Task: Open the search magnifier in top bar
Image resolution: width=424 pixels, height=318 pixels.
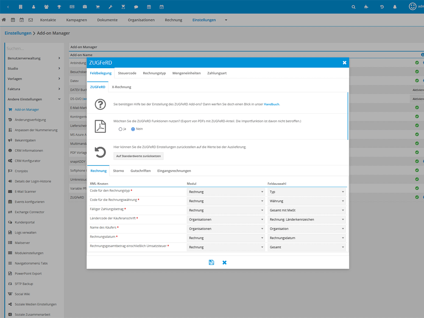Action: click(x=354, y=7)
